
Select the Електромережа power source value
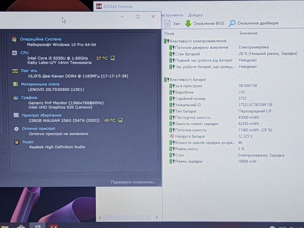point(254,47)
